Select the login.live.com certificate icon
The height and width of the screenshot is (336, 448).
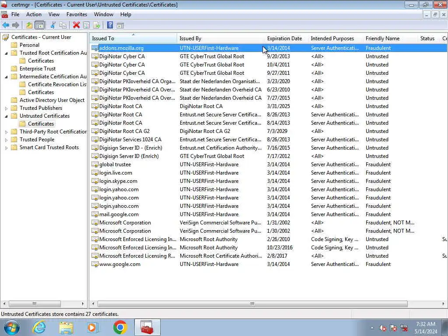tap(94, 173)
